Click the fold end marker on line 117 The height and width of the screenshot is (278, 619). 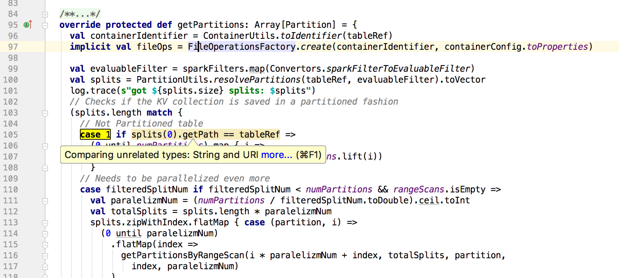click(45, 266)
